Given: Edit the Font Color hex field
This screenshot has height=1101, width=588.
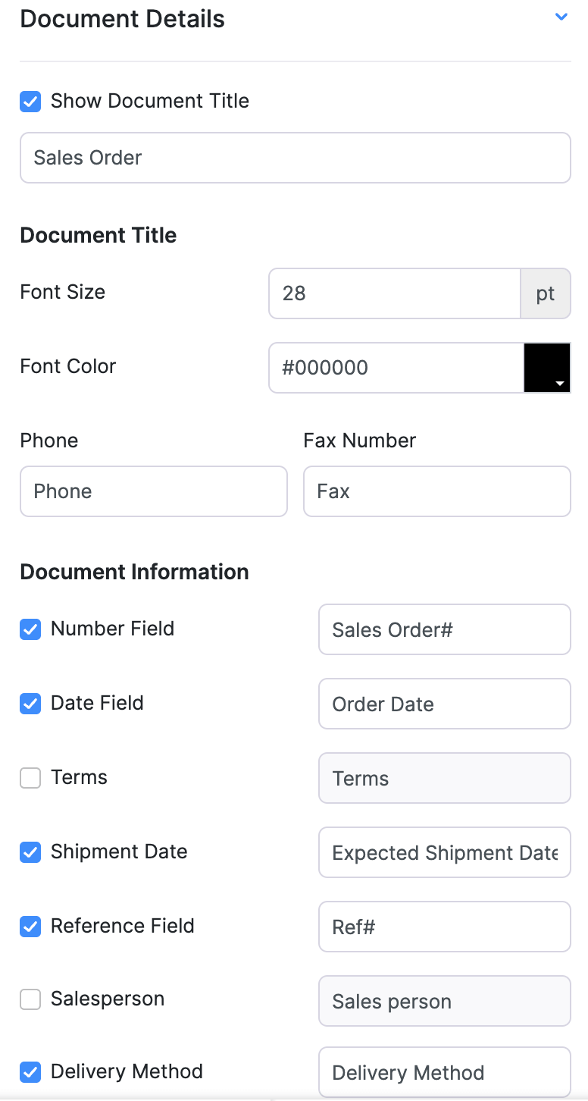Looking at the screenshot, I should [x=396, y=368].
